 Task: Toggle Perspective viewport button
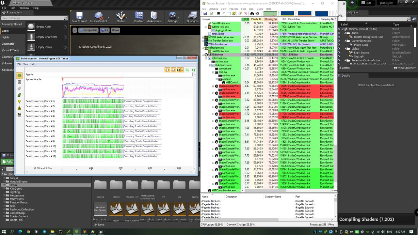pyautogui.click(x=88, y=30)
